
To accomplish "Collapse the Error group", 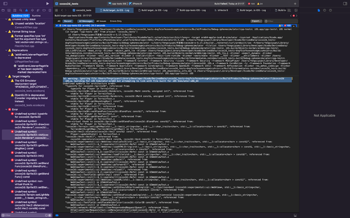I will point(6,110).
